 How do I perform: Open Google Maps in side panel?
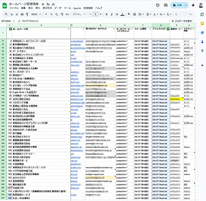click(202, 51)
